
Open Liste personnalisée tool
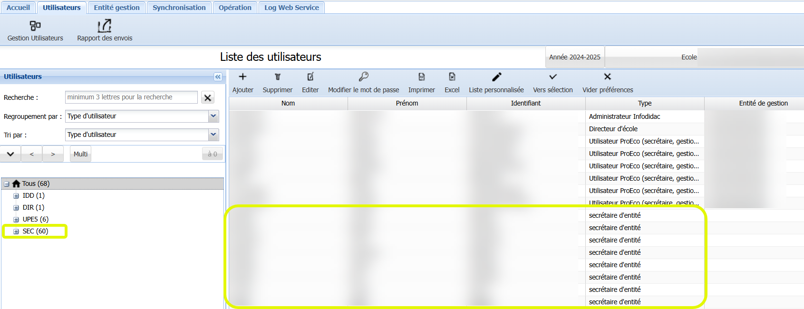(496, 77)
